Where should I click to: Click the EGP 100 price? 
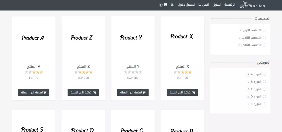[x=182, y=78]
